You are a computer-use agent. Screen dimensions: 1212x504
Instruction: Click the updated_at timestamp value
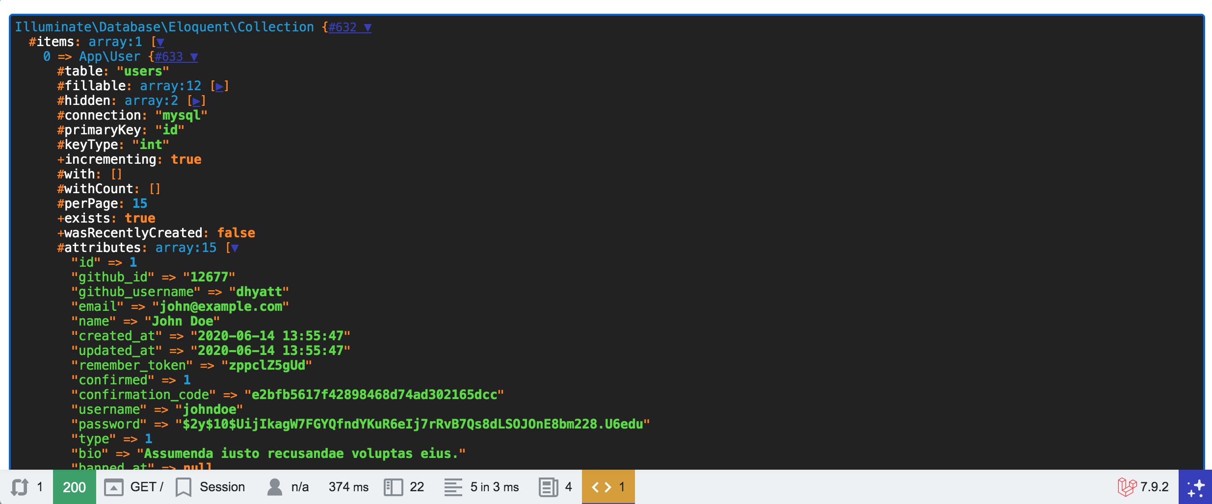(x=270, y=351)
